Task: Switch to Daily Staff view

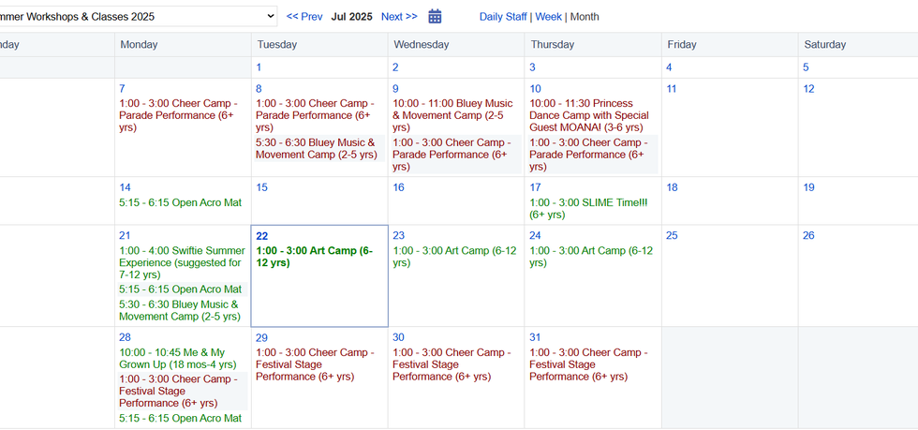Action: (x=502, y=17)
